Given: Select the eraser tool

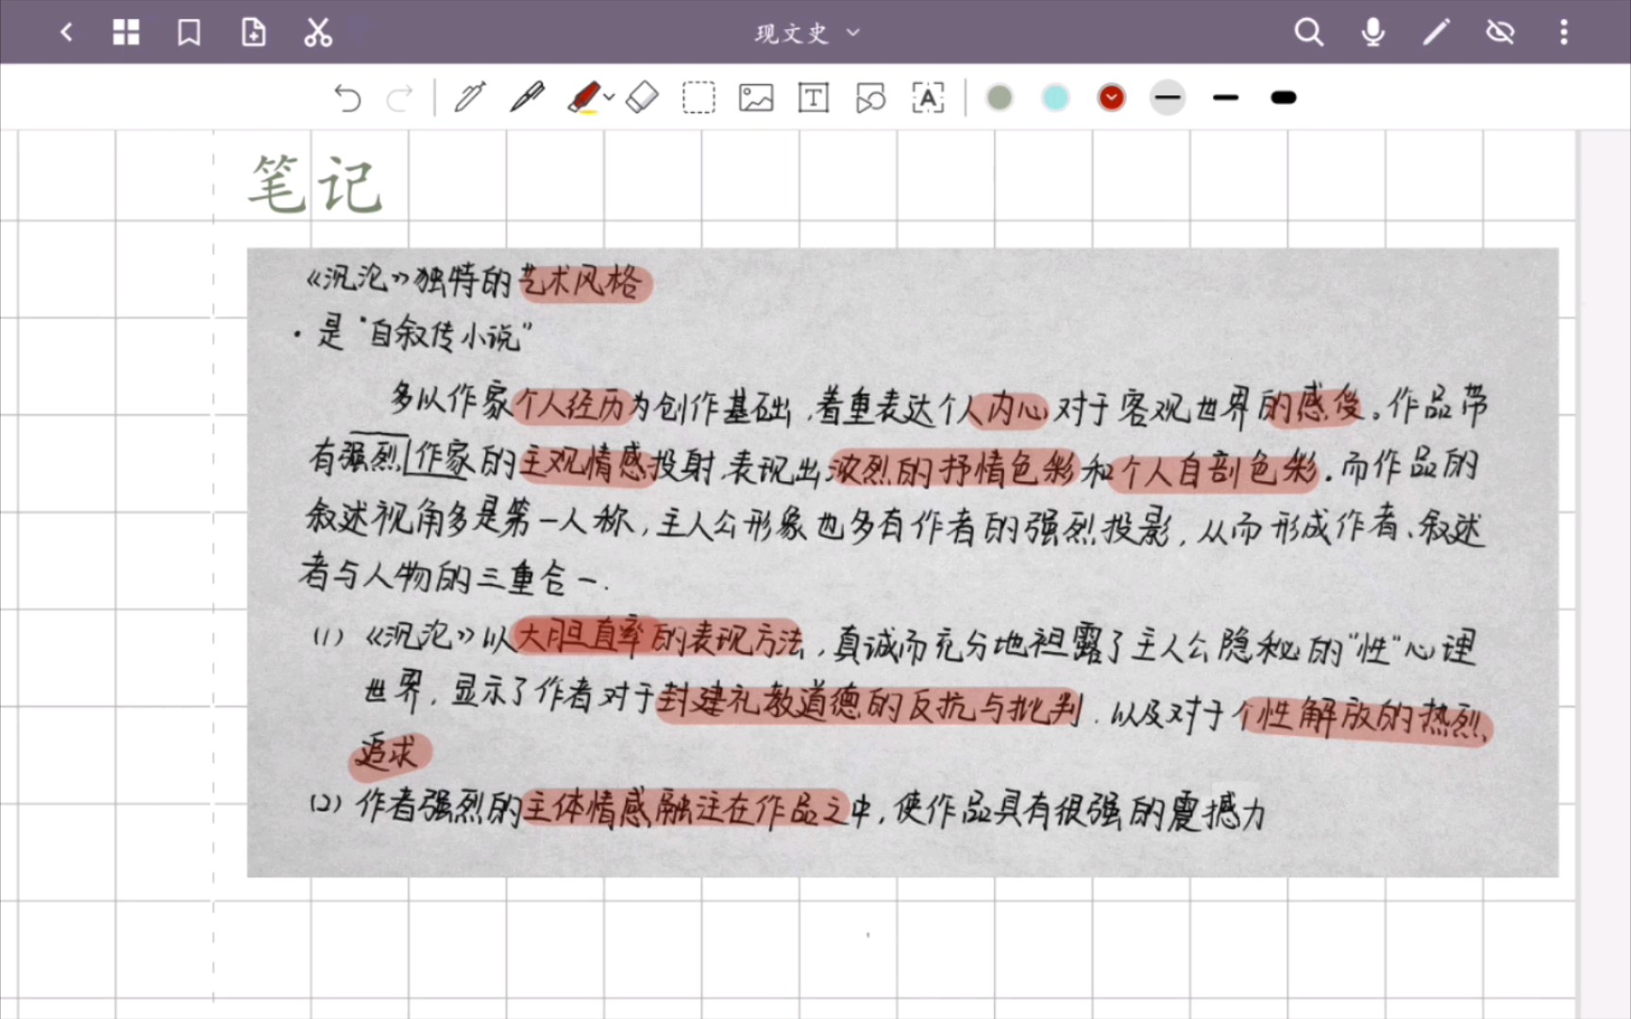Looking at the screenshot, I should [642, 97].
